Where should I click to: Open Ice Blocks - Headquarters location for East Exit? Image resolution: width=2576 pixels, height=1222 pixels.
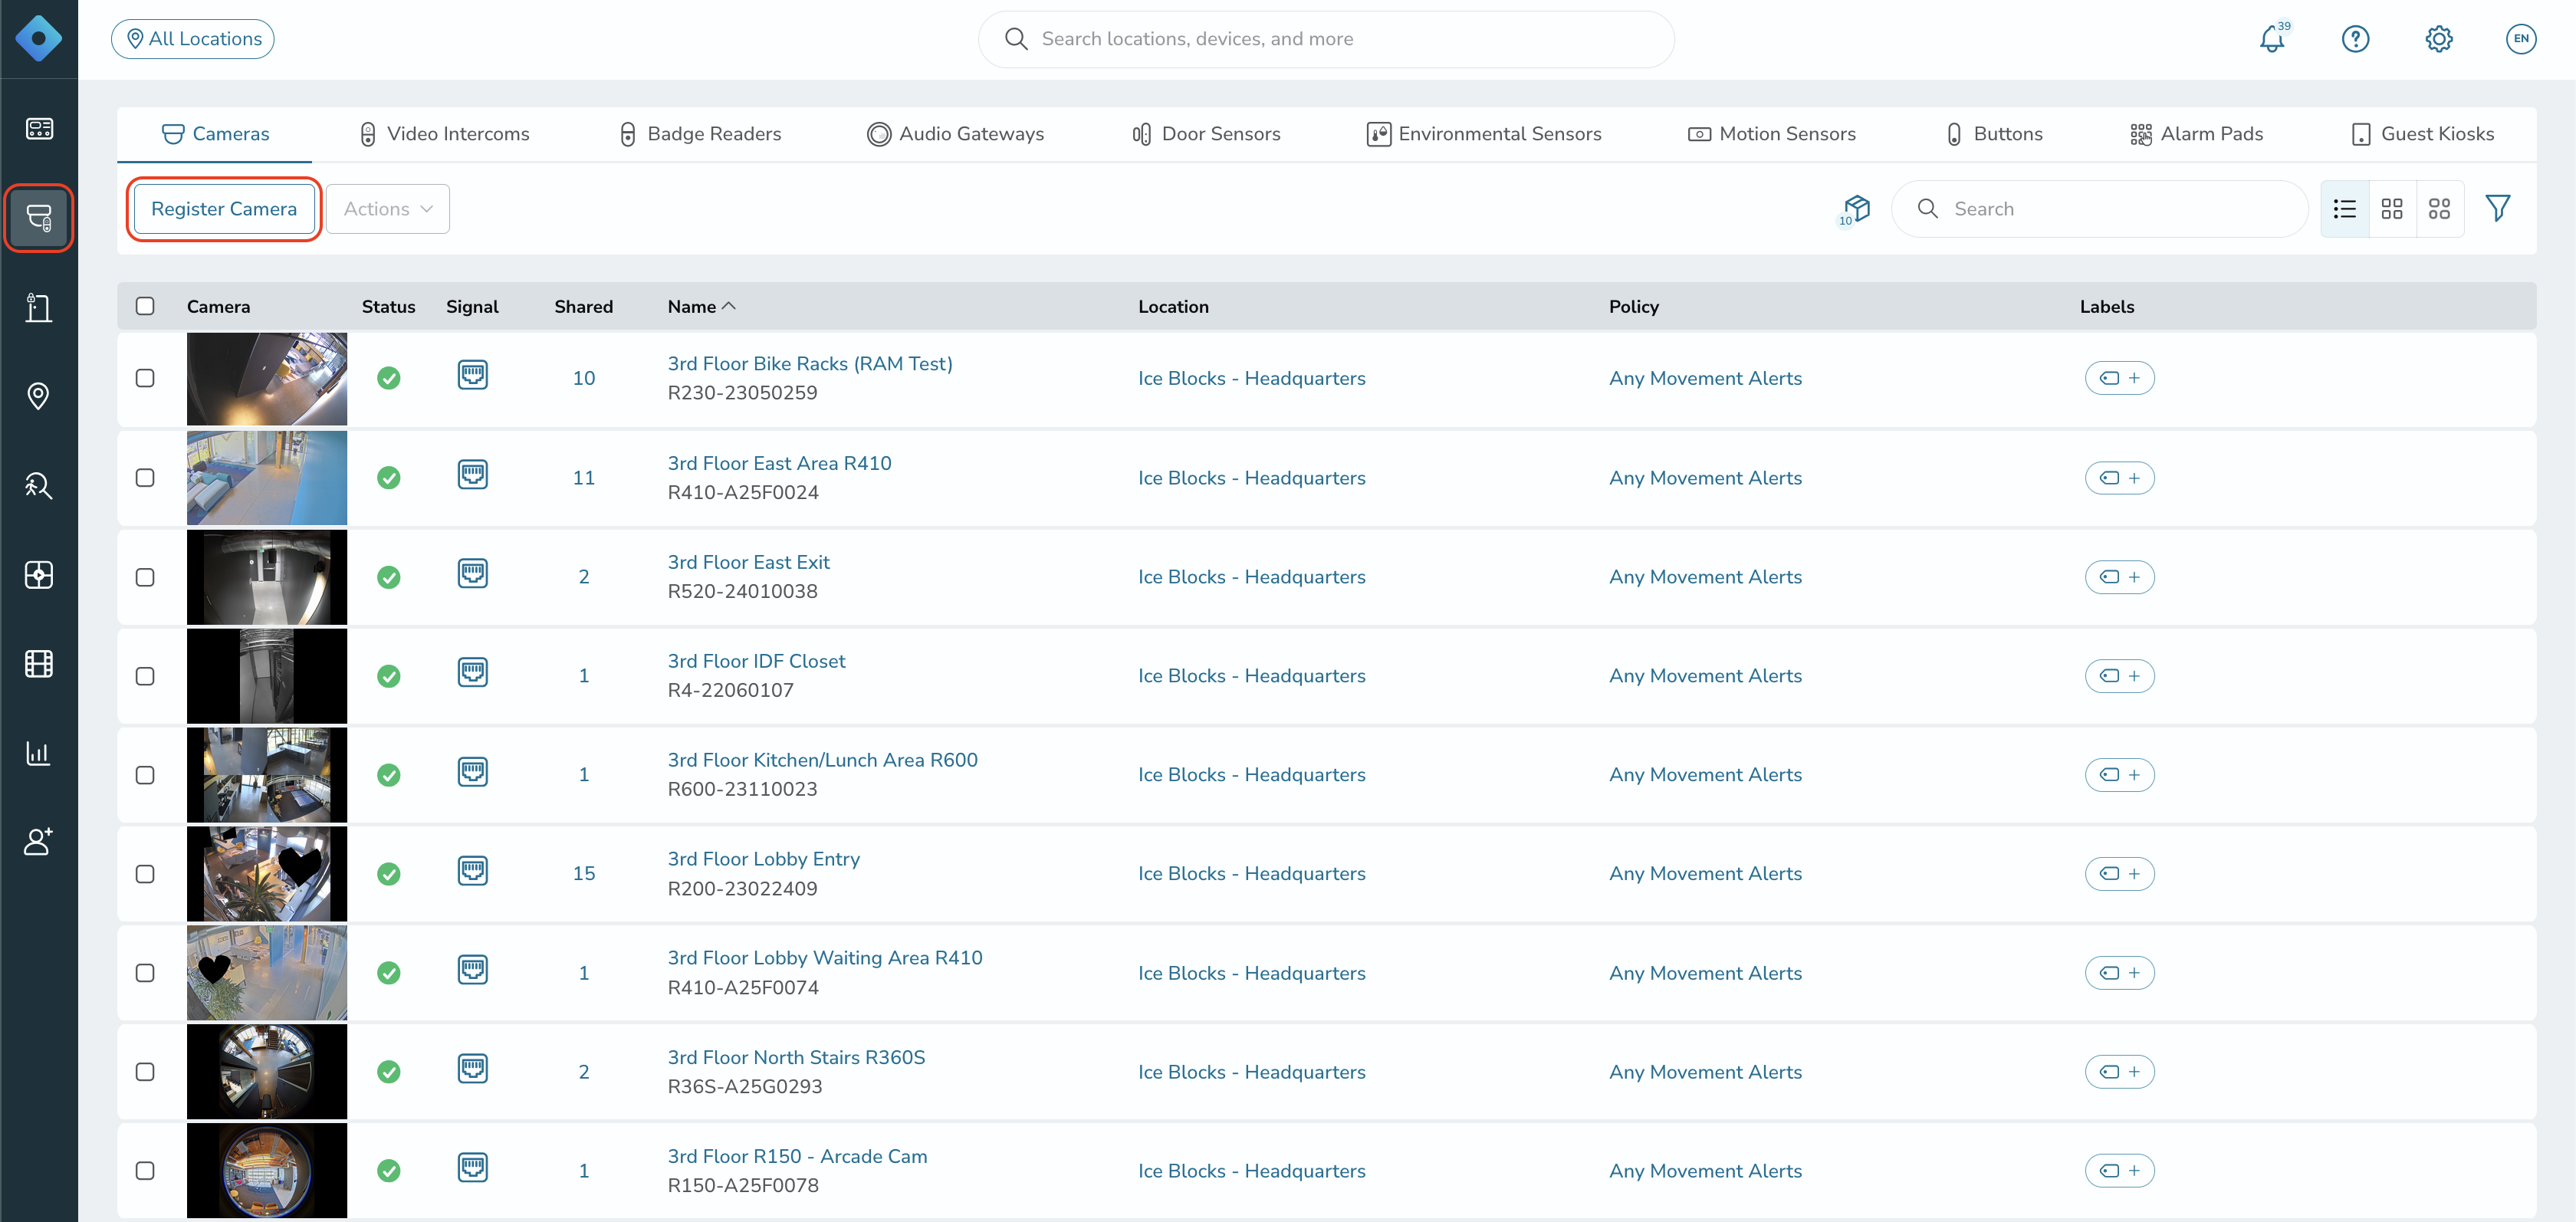(1252, 577)
